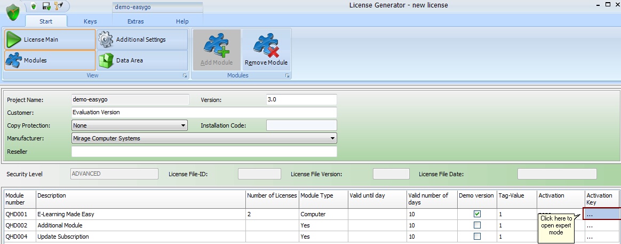Uncheck Demo version for E-Learning Made Easy

coord(477,214)
